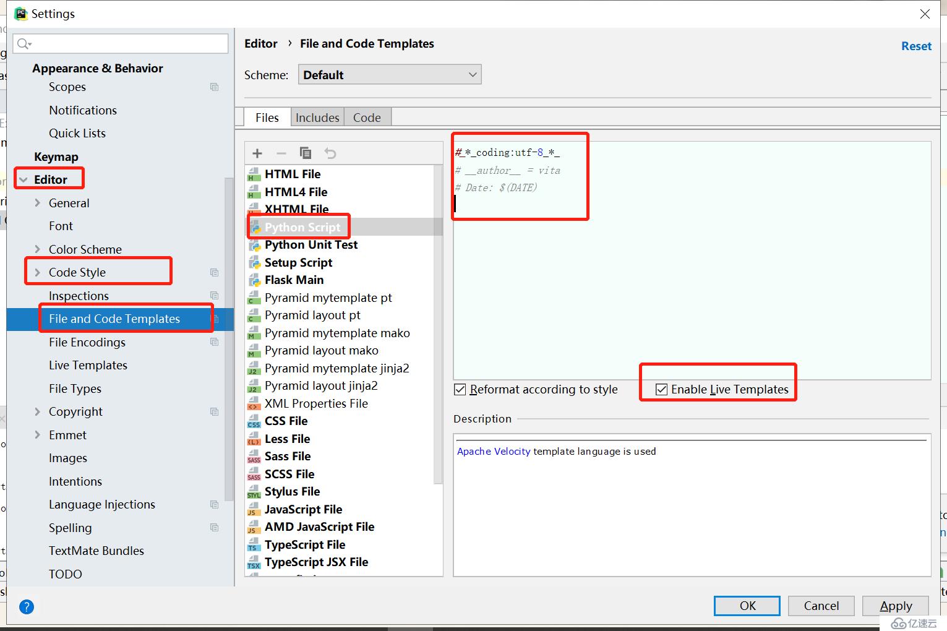Open the help question mark icon

pos(27,606)
